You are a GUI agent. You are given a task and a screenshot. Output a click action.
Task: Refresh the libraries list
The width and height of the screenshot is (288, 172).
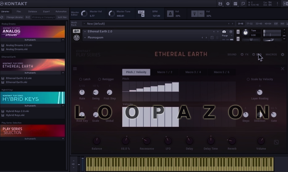tap(2, 17)
